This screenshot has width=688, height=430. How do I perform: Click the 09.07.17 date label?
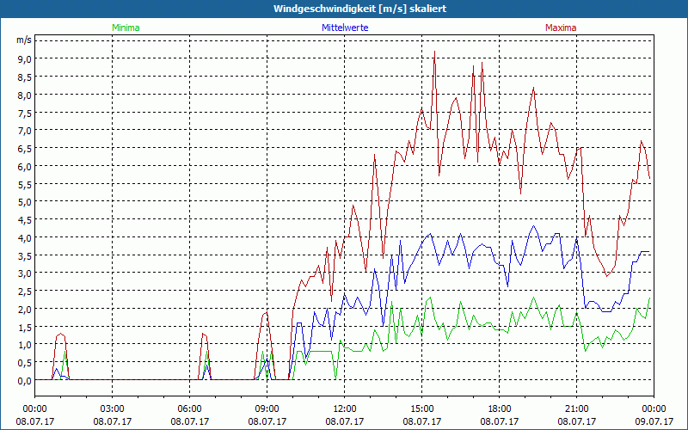point(654,421)
